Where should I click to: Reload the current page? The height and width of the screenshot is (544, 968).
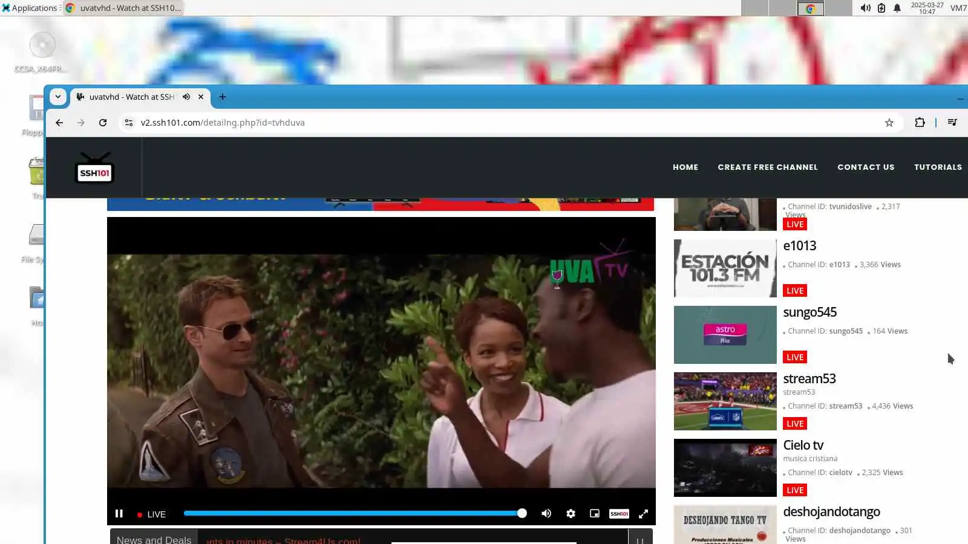(103, 123)
